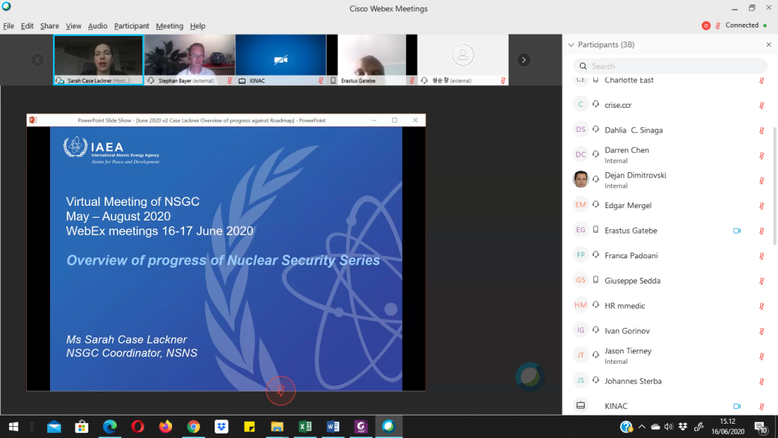Image resolution: width=778 pixels, height=438 pixels.
Task: Open the Meeting menu
Action: (169, 25)
